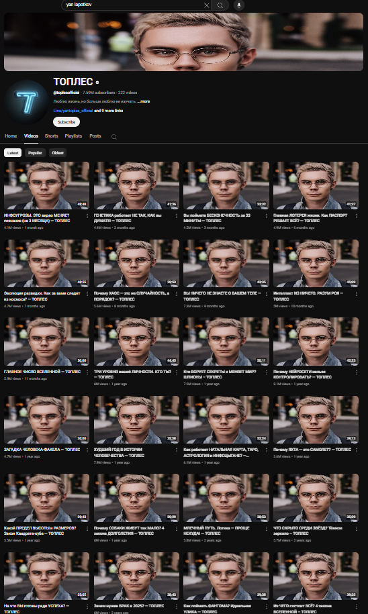Image resolution: width=368 pixels, height=614 pixels.
Task: Expand channel description with ...more
Action: click(x=144, y=101)
